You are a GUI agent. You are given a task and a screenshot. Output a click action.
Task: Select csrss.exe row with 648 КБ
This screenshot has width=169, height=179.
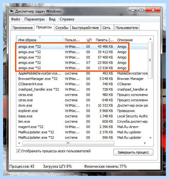pos(82,100)
